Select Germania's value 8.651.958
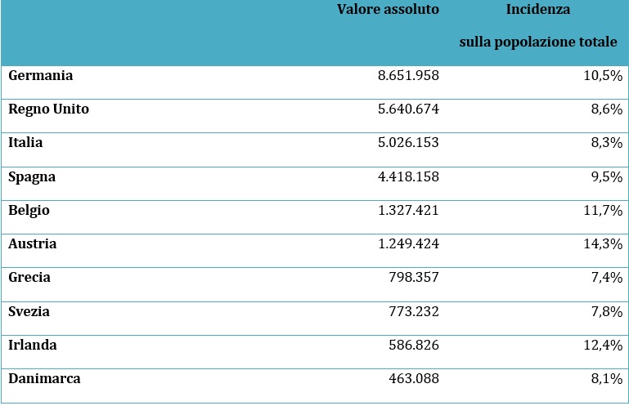Viewport: 629px width, 406px height. click(408, 75)
